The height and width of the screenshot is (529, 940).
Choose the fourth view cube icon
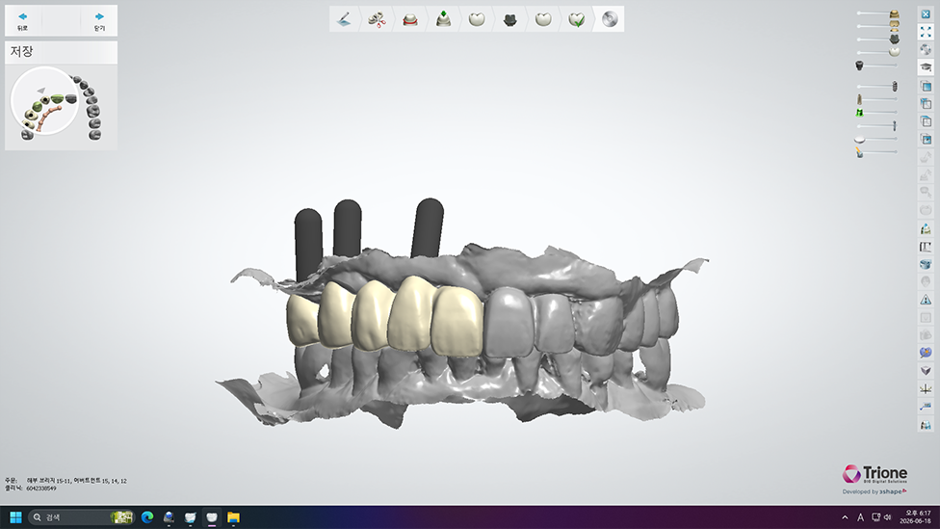(926, 139)
